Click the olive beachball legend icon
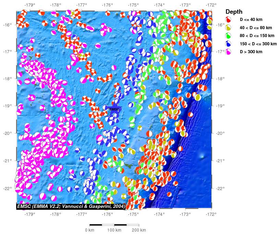280x235 pixels. [228, 27]
